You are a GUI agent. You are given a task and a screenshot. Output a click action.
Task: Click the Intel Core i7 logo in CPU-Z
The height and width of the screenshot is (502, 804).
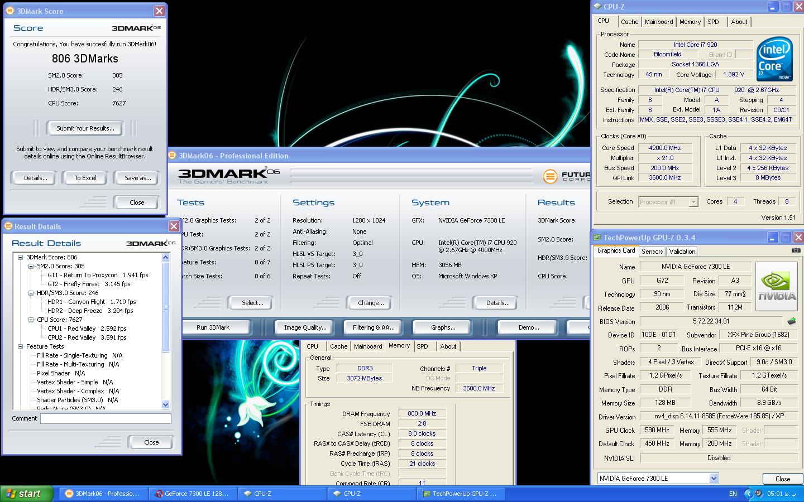point(774,59)
